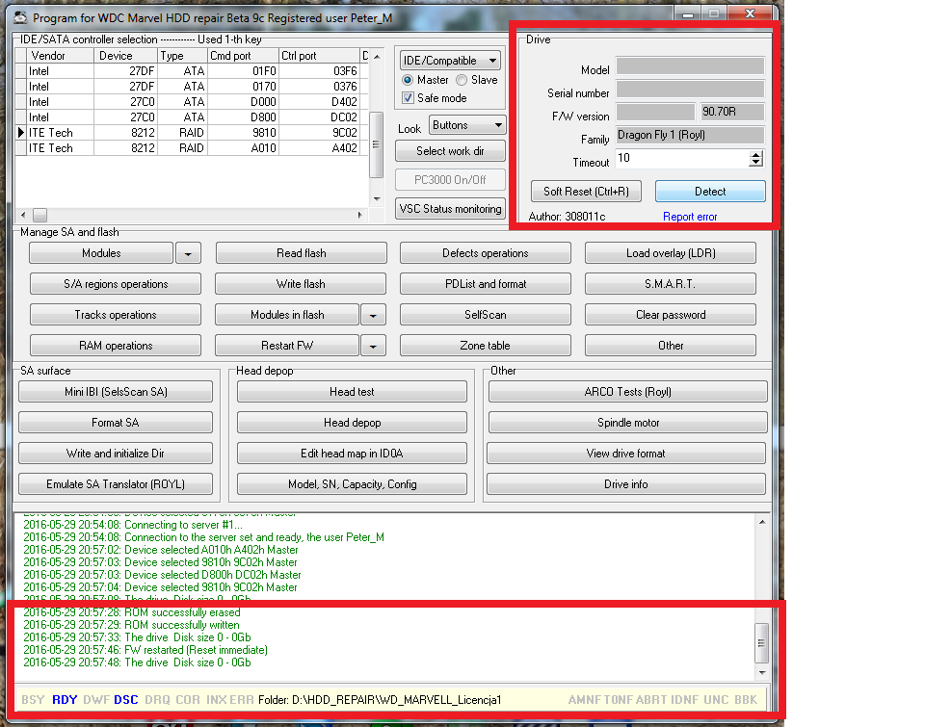Select the ITE Tech 9810 controller row
This screenshot has height=727, width=925.
pos(192,133)
